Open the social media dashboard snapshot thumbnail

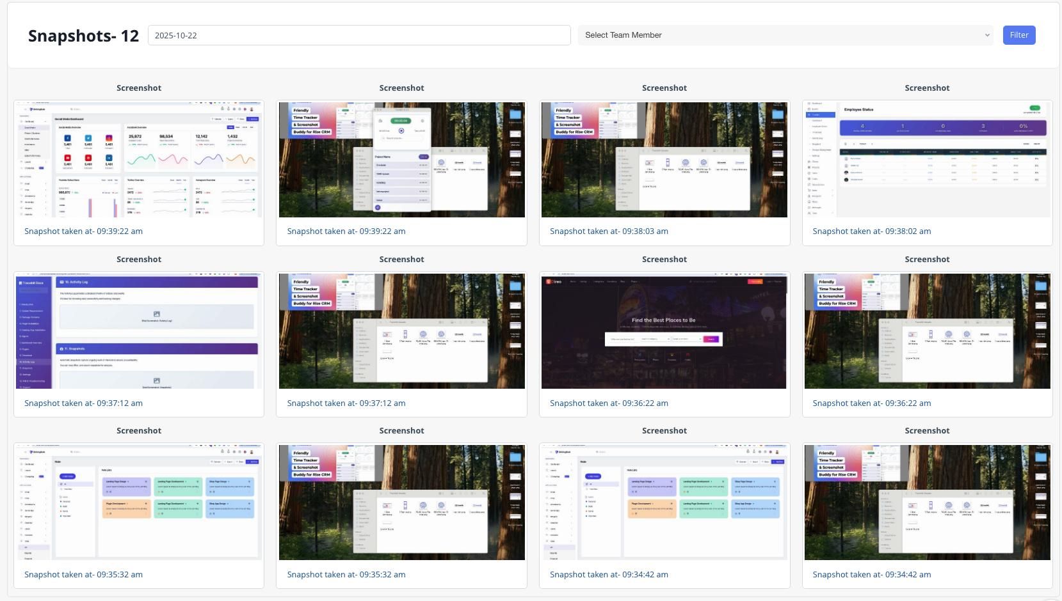coord(139,159)
